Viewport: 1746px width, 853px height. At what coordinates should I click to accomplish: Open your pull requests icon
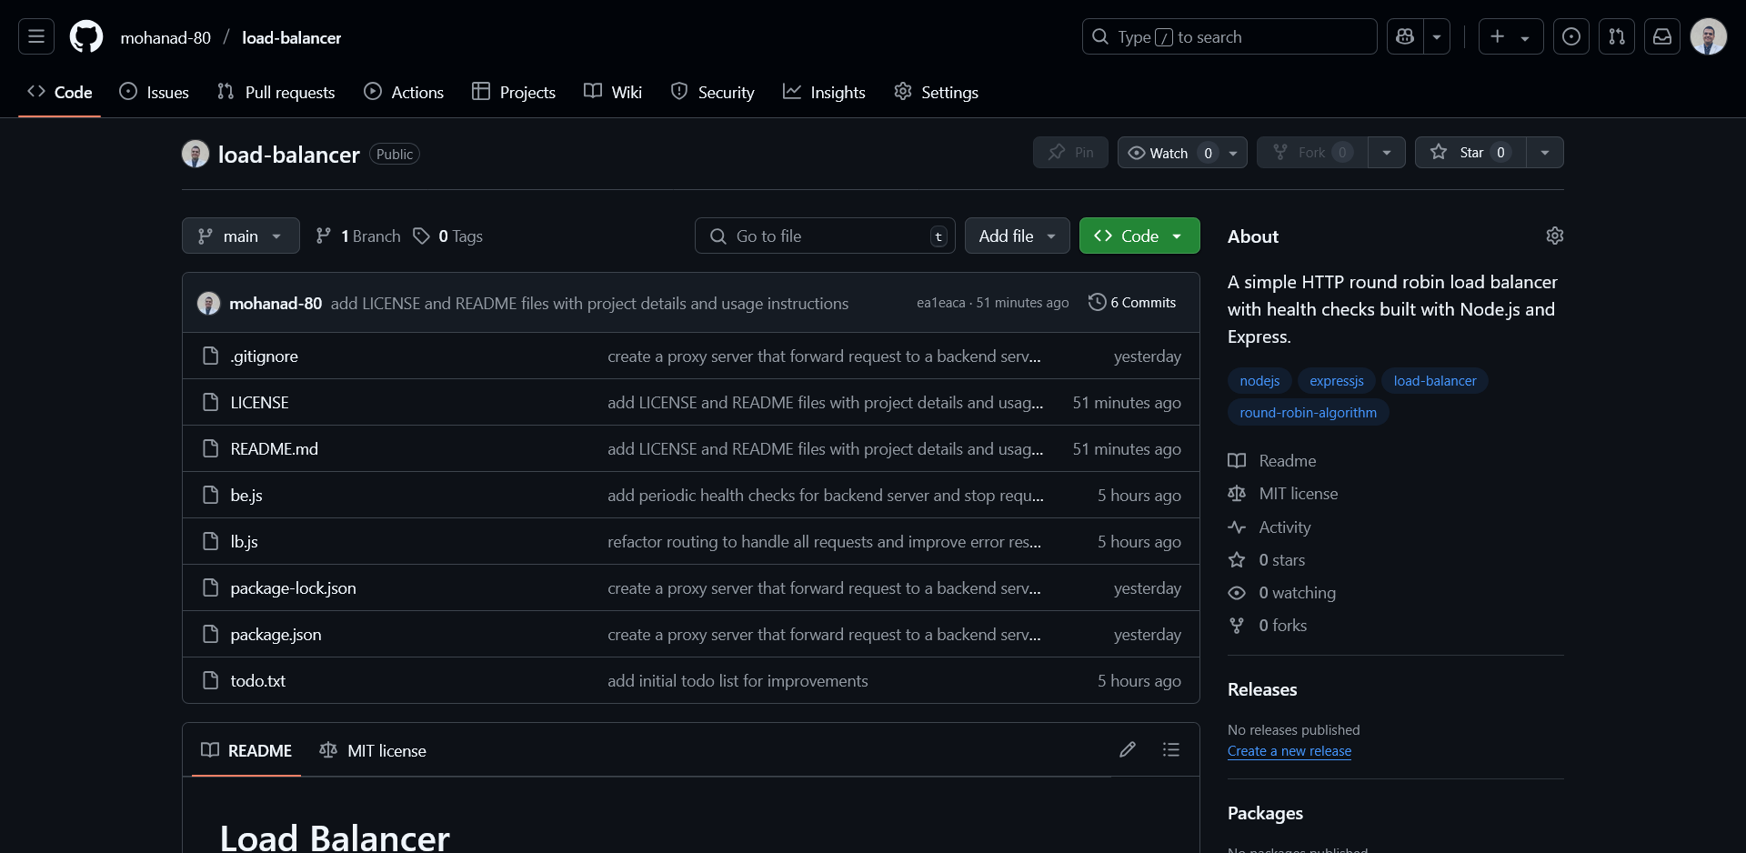(x=1618, y=36)
